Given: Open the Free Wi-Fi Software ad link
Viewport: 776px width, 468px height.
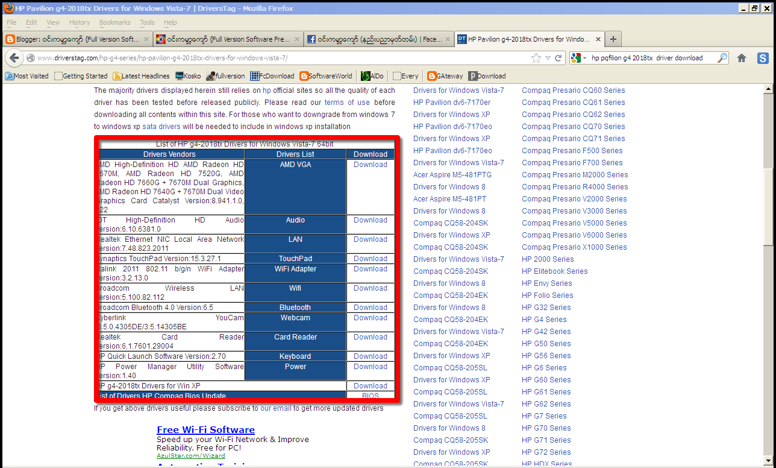Looking at the screenshot, I should click(205, 430).
